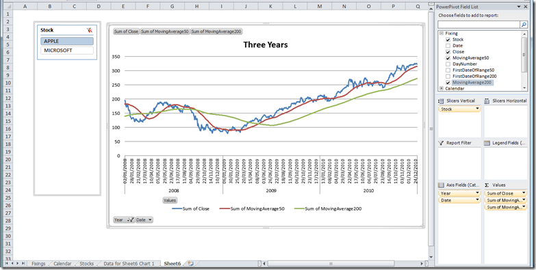Expand the Calendar table node
The width and height of the screenshot is (536, 270).
[x=442, y=88]
